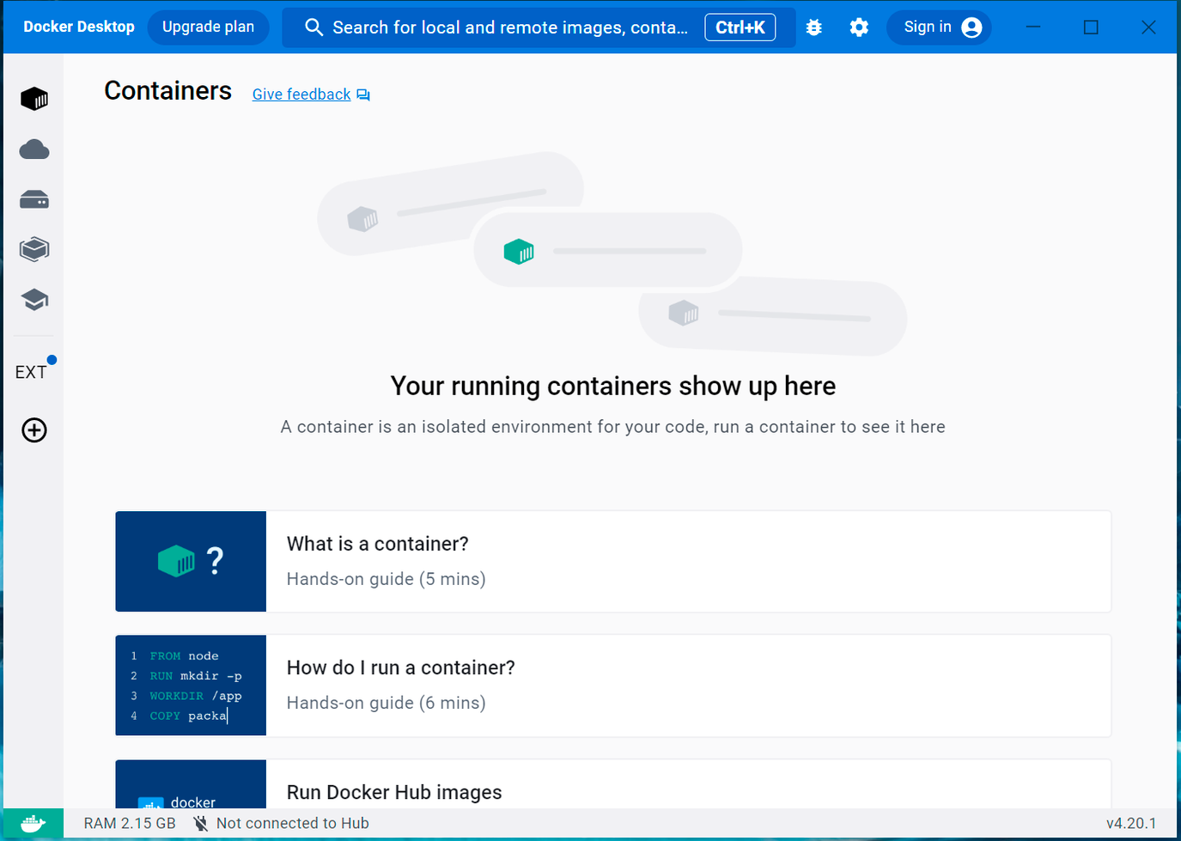Close the Docker Desktop window

click(x=1148, y=27)
